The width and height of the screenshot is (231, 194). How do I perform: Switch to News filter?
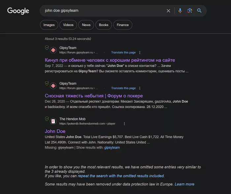click(x=86, y=25)
